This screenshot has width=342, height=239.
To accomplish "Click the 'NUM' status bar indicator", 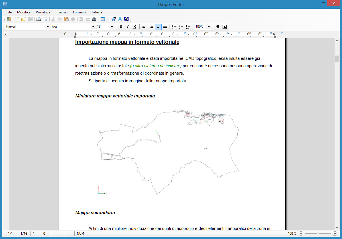I will (x=80, y=234).
